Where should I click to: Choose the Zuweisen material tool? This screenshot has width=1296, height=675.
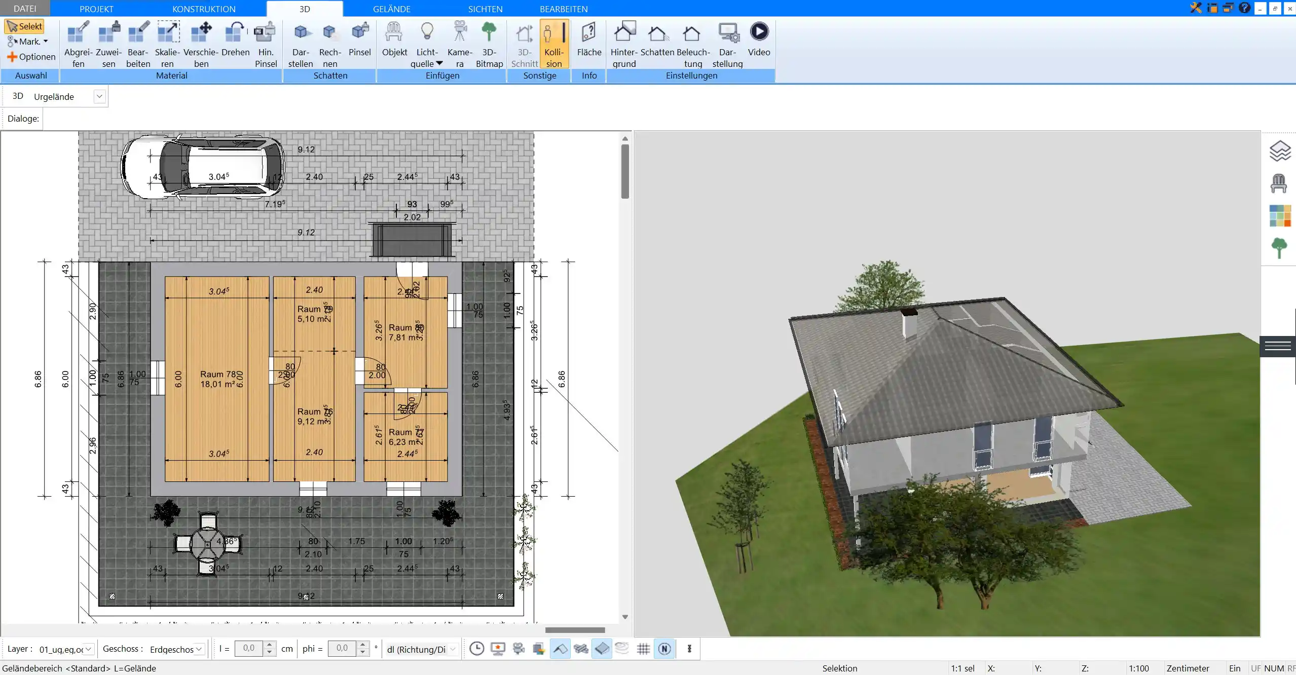108,45
